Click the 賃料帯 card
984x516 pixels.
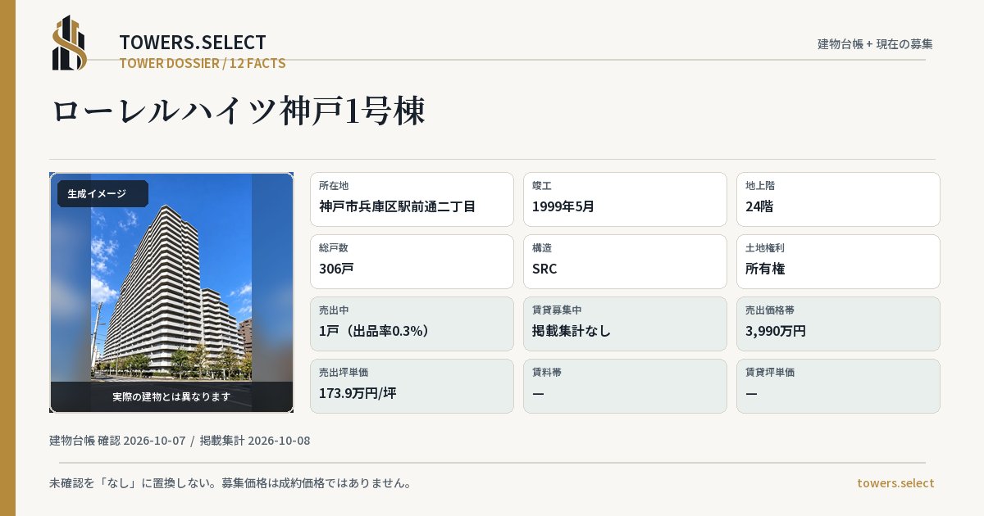pyautogui.click(x=625, y=386)
